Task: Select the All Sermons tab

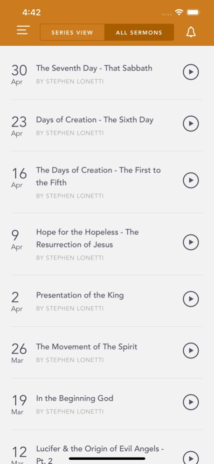Action: [x=139, y=32]
